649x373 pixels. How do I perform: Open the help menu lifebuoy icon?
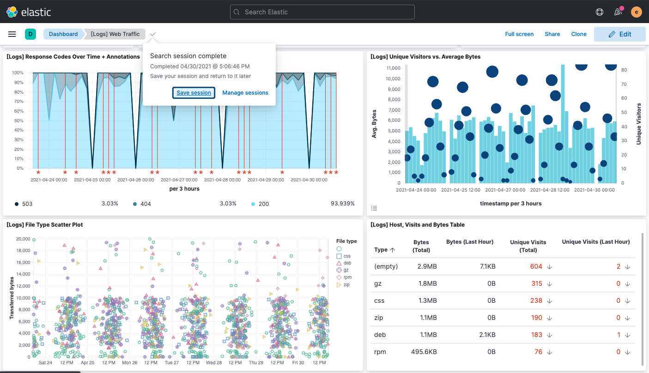600,12
